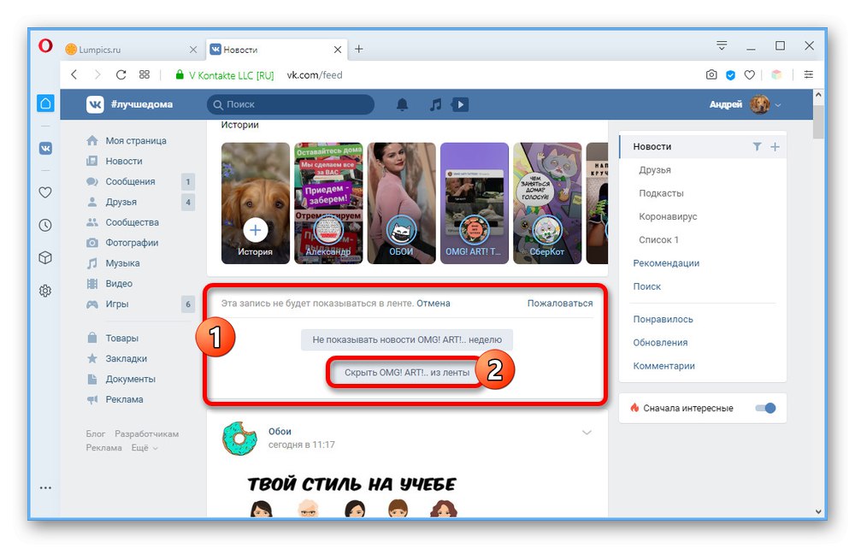Viewport: 855px width, 548px height.
Task: Select Подкасты in news sidebar
Action: point(661,193)
